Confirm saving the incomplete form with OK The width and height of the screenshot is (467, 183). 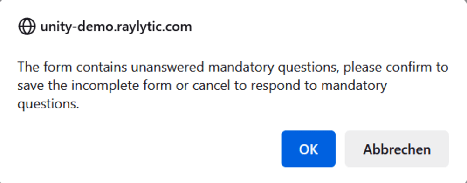click(x=308, y=149)
